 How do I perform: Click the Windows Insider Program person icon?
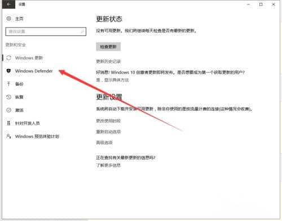pyautogui.click(x=8, y=136)
